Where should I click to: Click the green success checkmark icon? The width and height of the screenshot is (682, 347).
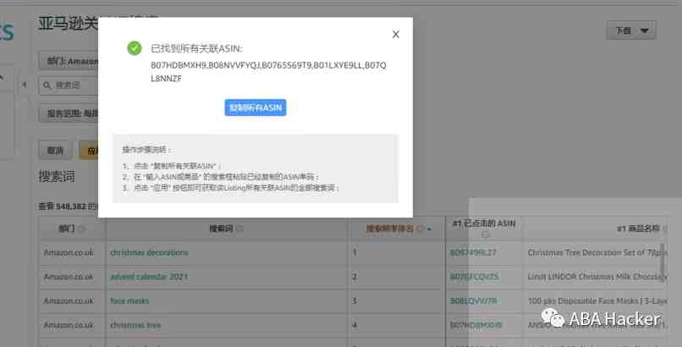pyautogui.click(x=135, y=48)
